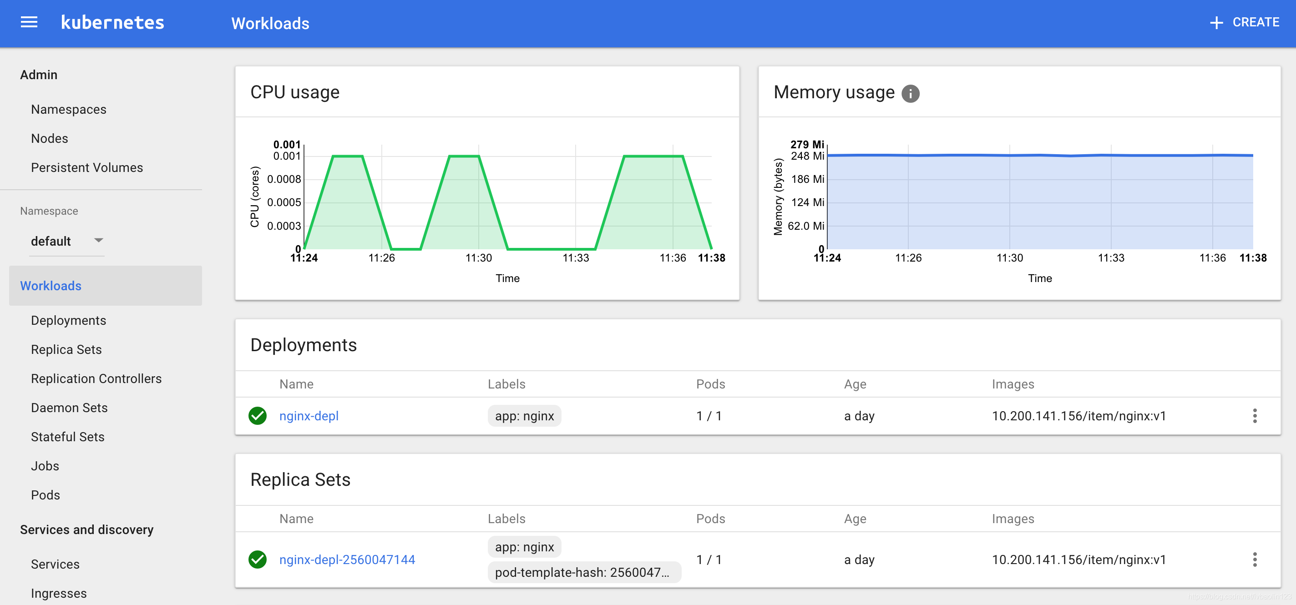Screen dimensions: 1296x605
Task: Open Persistent Volumes in sidebar
Action: (86, 167)
